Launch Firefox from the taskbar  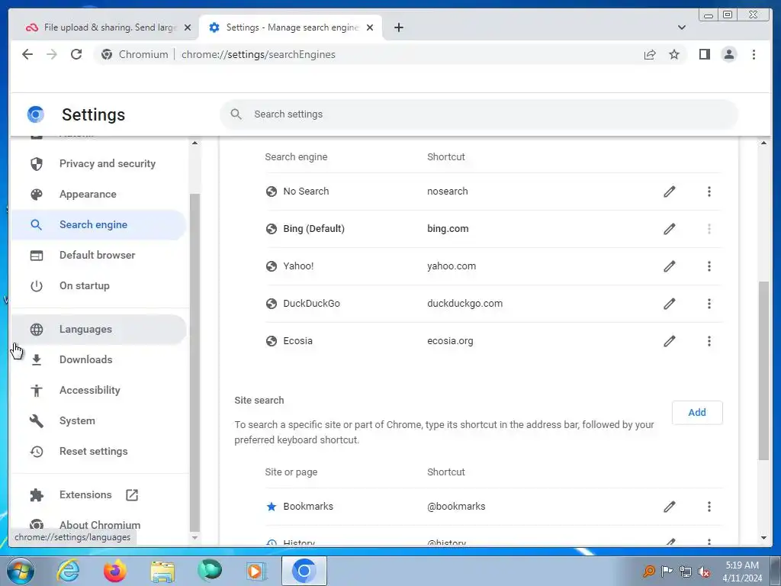point(115,571)
